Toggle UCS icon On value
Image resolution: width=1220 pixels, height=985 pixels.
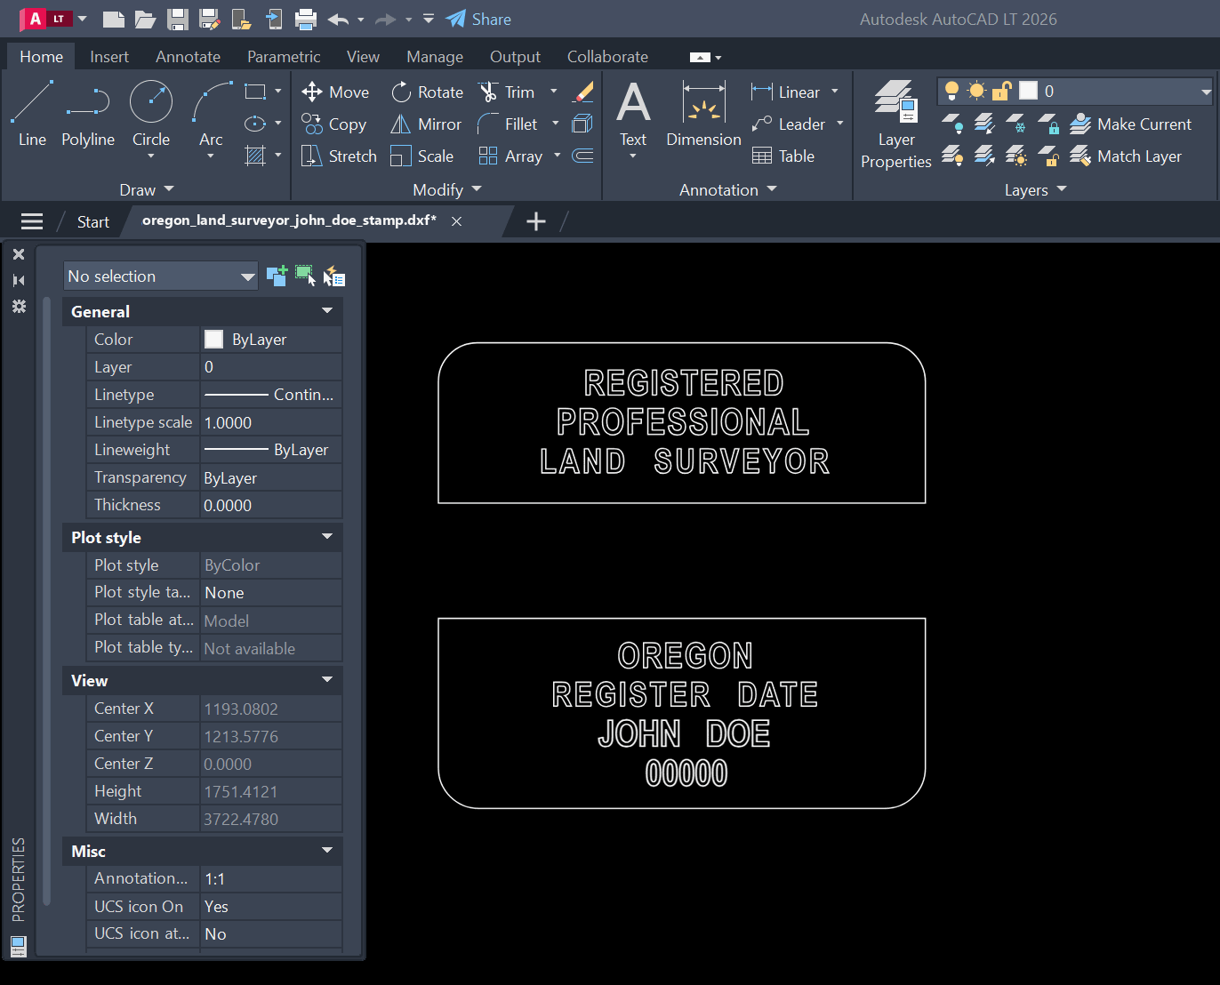tap(271, 907)
